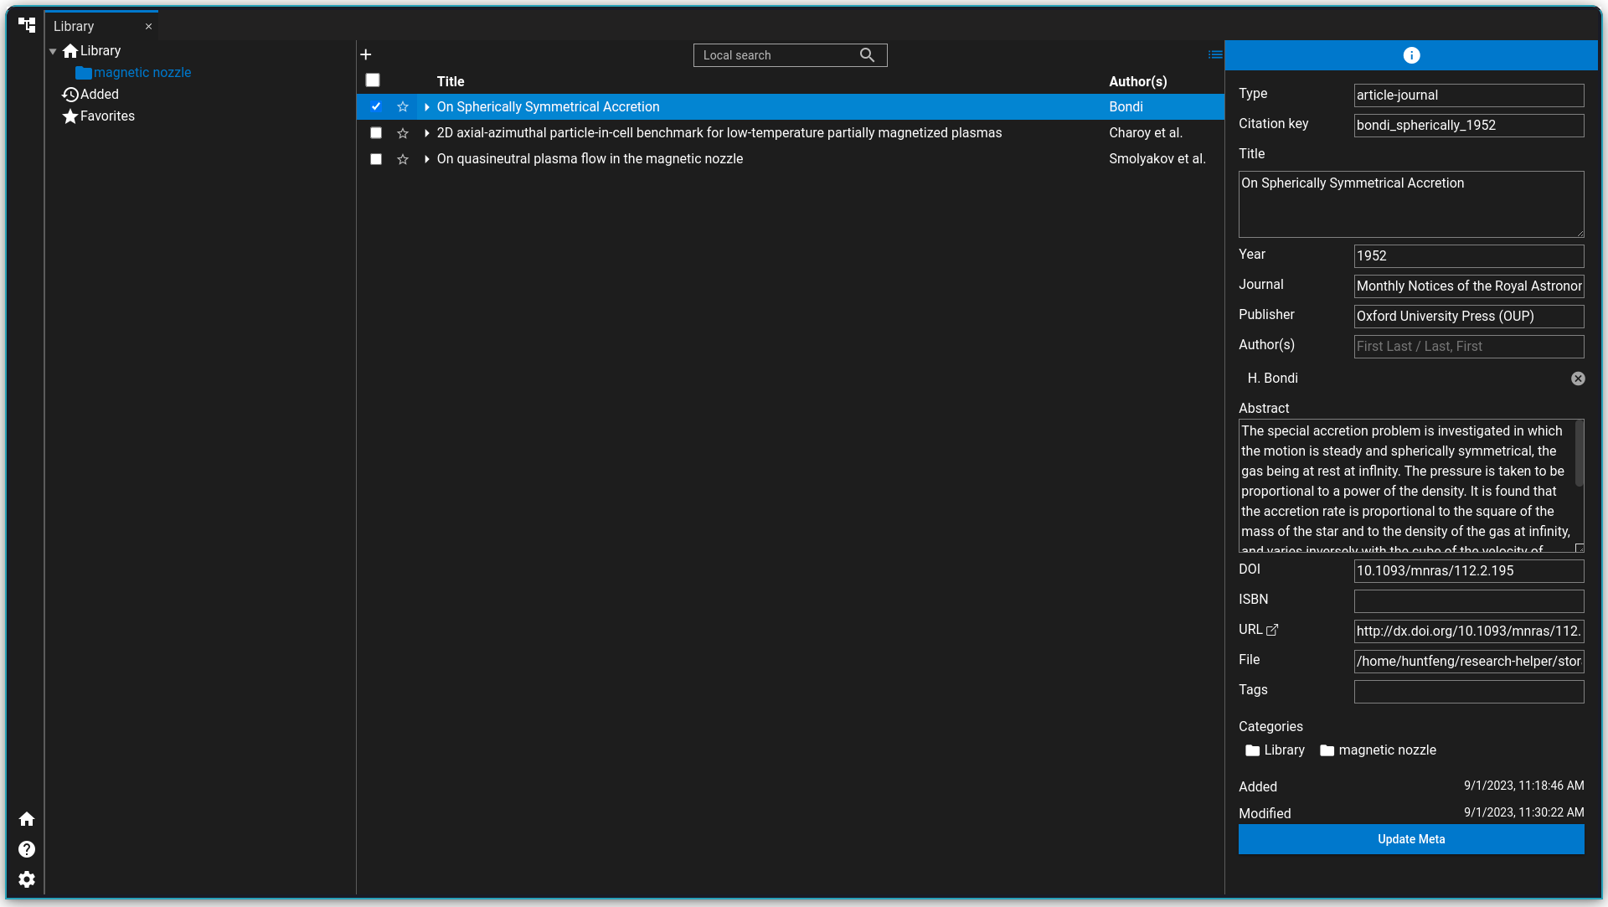Click the DOI input field

[1468, 571]
